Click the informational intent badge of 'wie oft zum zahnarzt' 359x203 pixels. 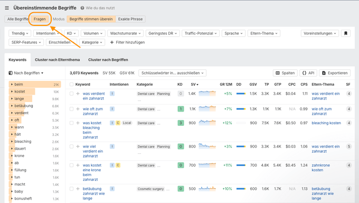(x=112, y=109)
